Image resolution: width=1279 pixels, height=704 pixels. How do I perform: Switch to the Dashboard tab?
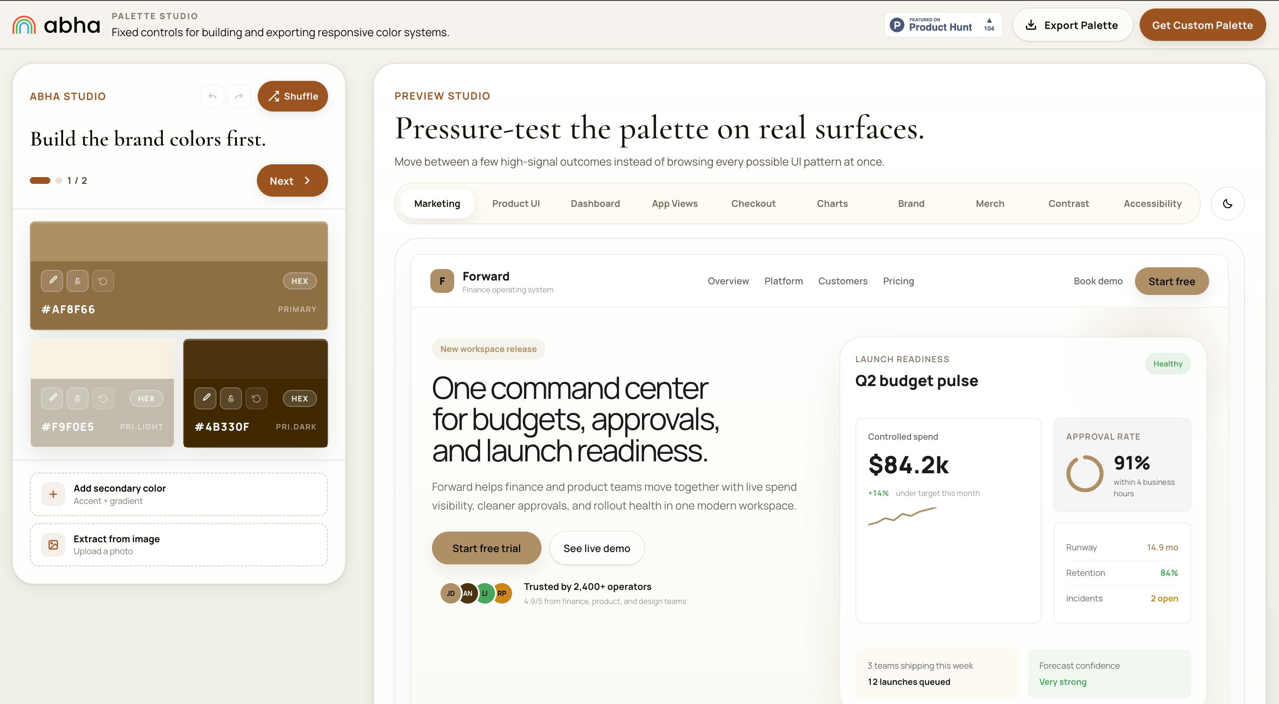pyautogui.click(x=595, y=203)
